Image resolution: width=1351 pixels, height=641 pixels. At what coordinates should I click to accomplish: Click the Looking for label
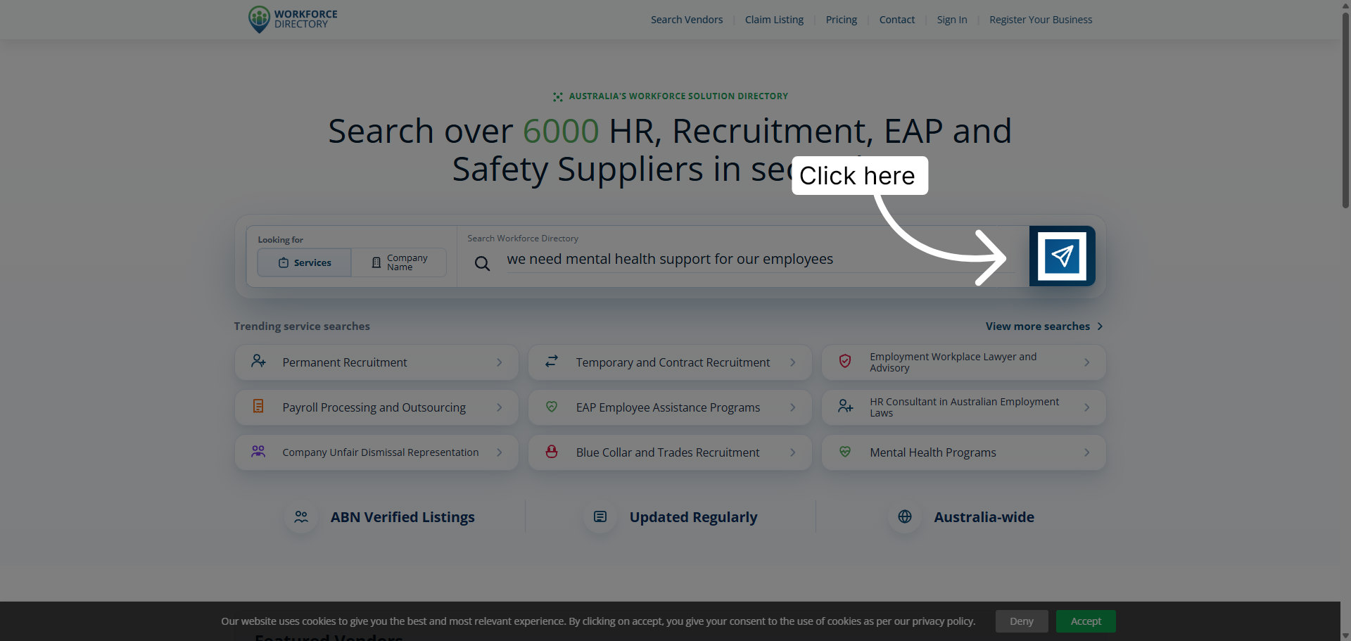tap(280, 240)
